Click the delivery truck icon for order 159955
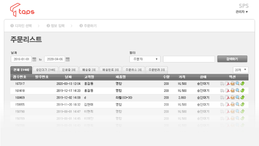 222,105
